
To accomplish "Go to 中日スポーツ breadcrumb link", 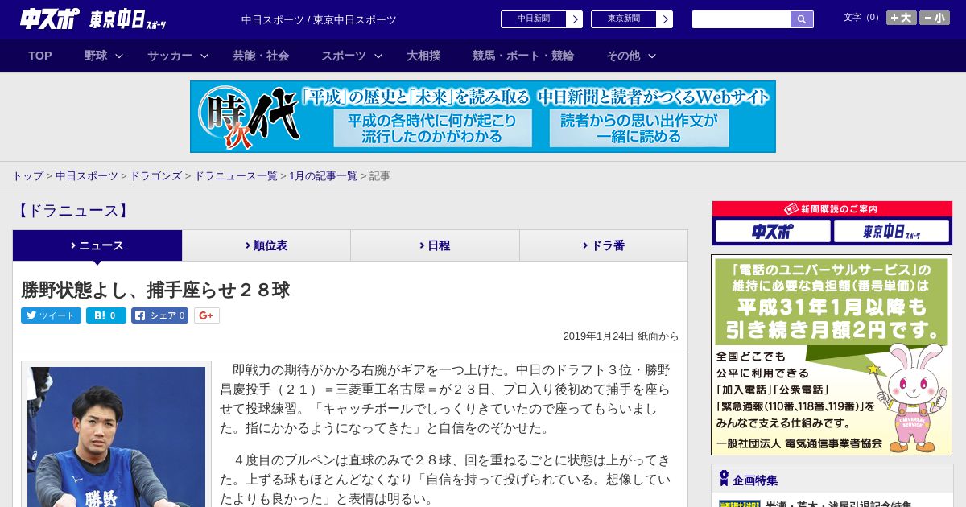I will [x=86, y=176].
